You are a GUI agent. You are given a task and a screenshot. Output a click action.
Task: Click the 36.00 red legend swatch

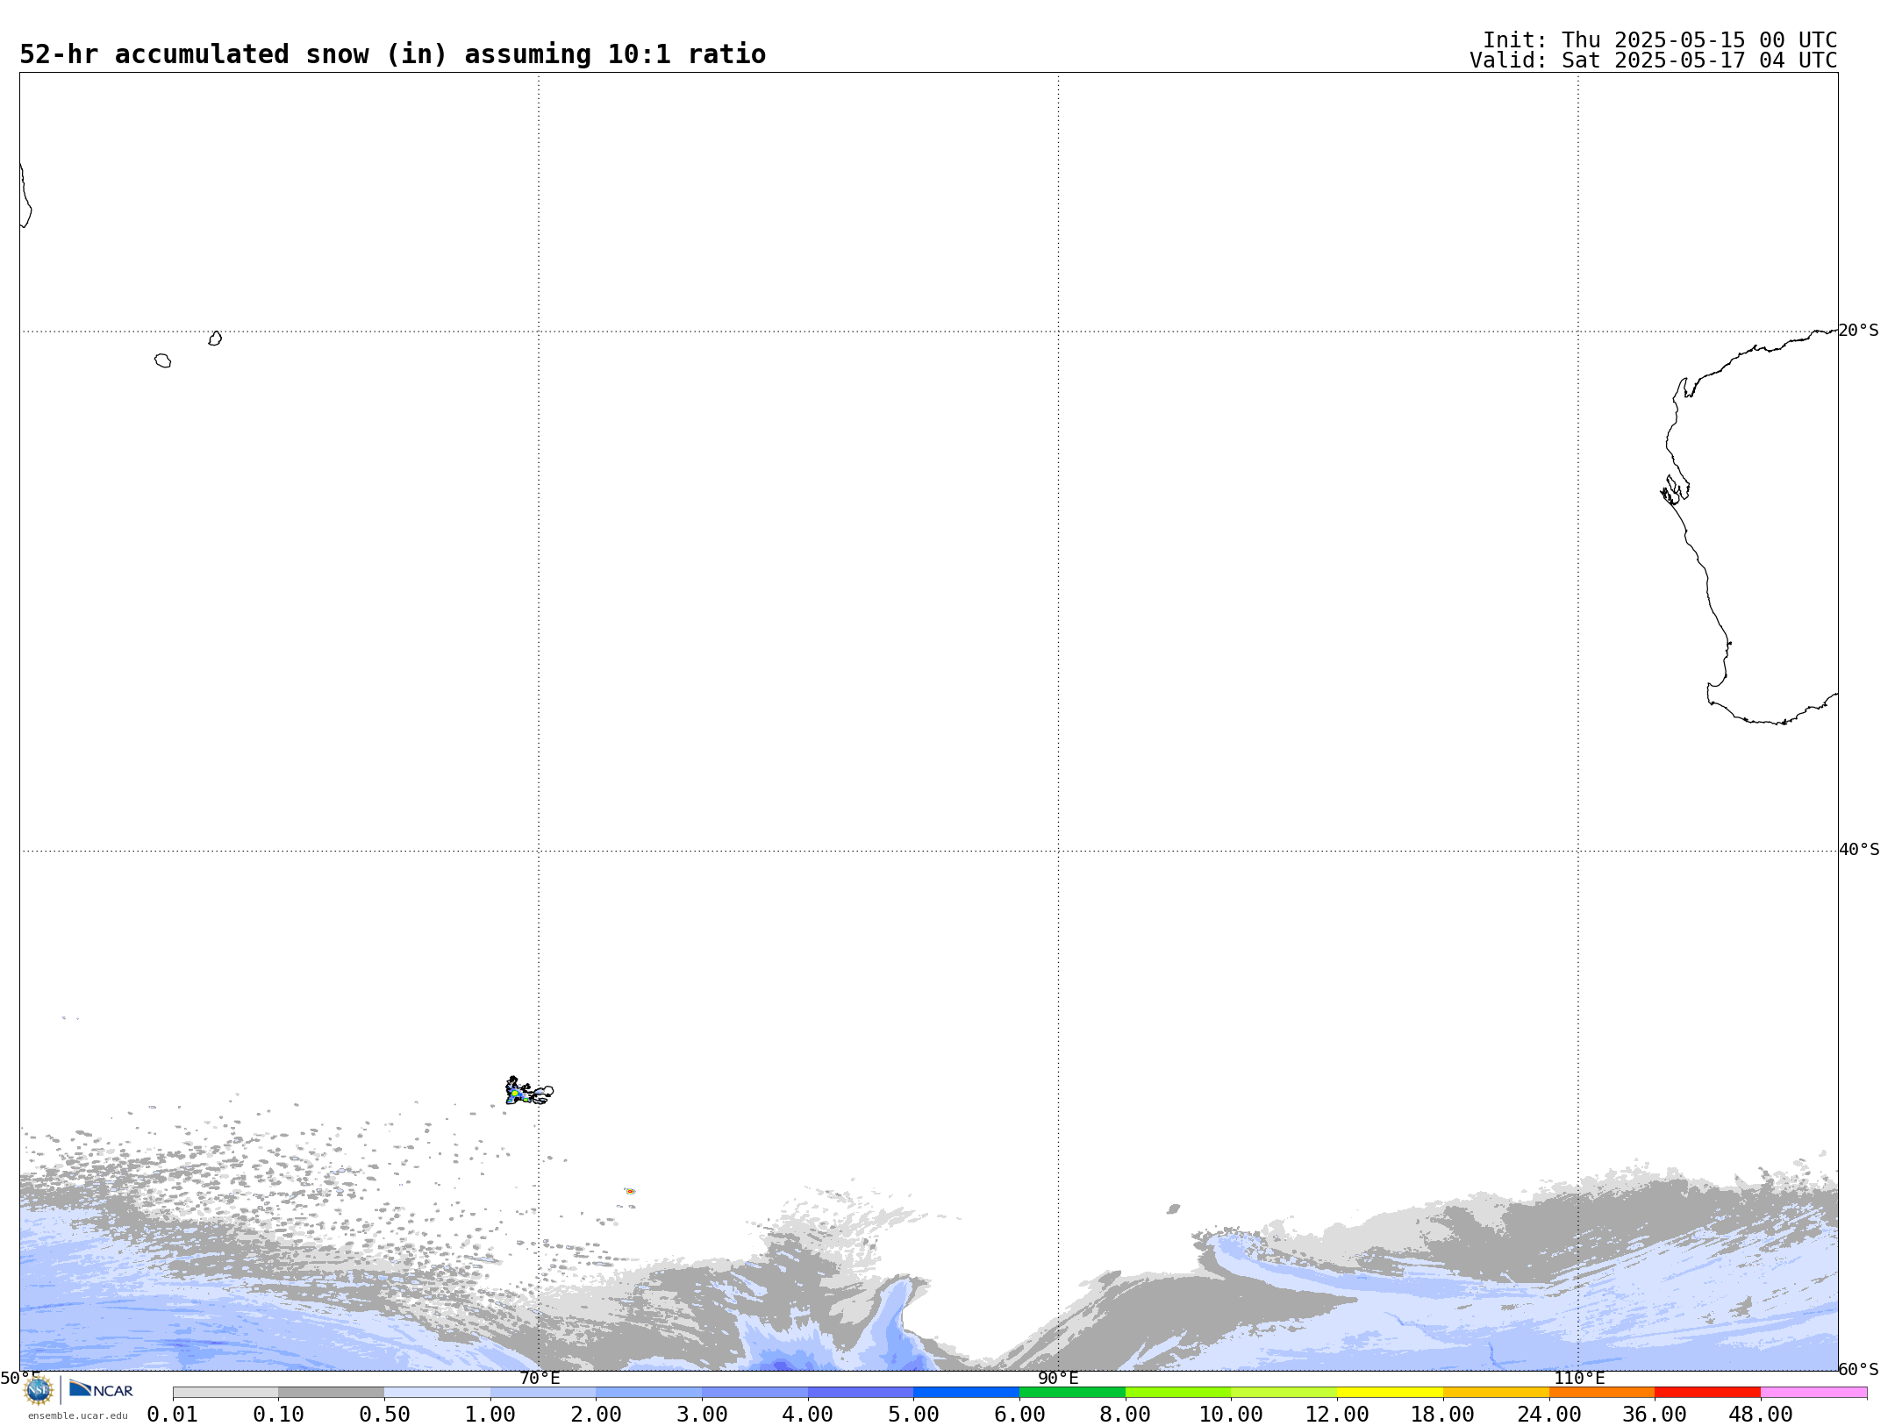click(1707, 1393)
